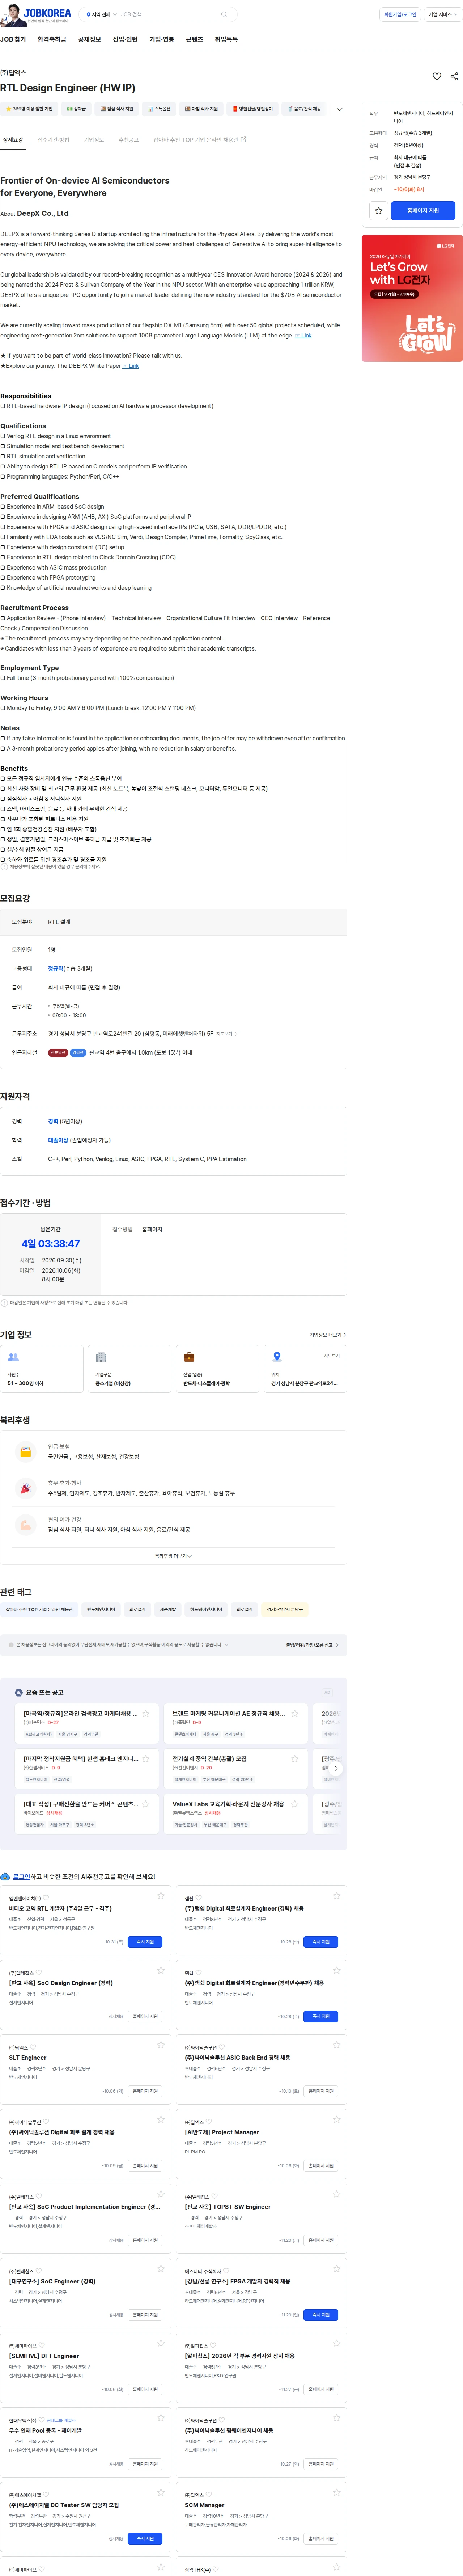463x2576 pixels.
Task: Switch to the 기업정보 tab
Action: 94,140
